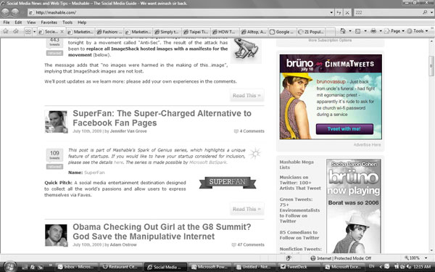Click Read This under the SuperFan article

tap(246, 209)
